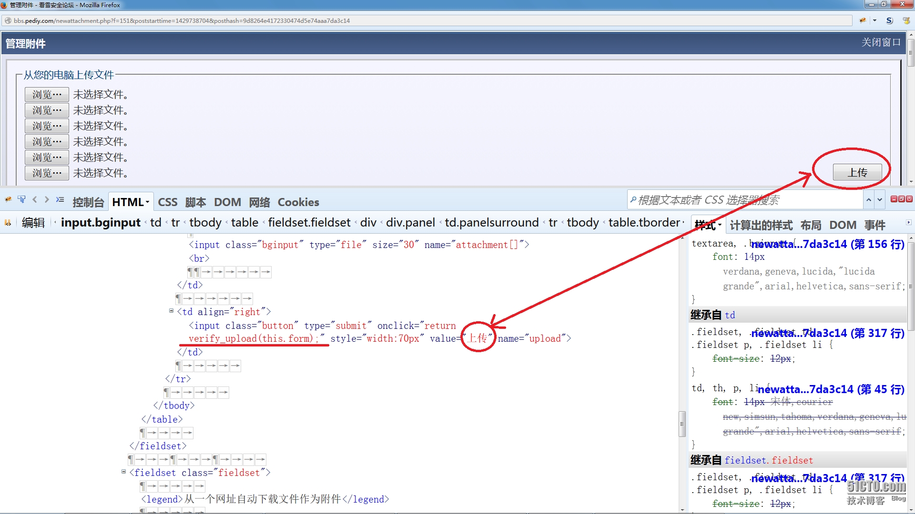Click the Firebug bug icon in Firefox toolbar
The image size is (915, 514).
tap(863, 20)
